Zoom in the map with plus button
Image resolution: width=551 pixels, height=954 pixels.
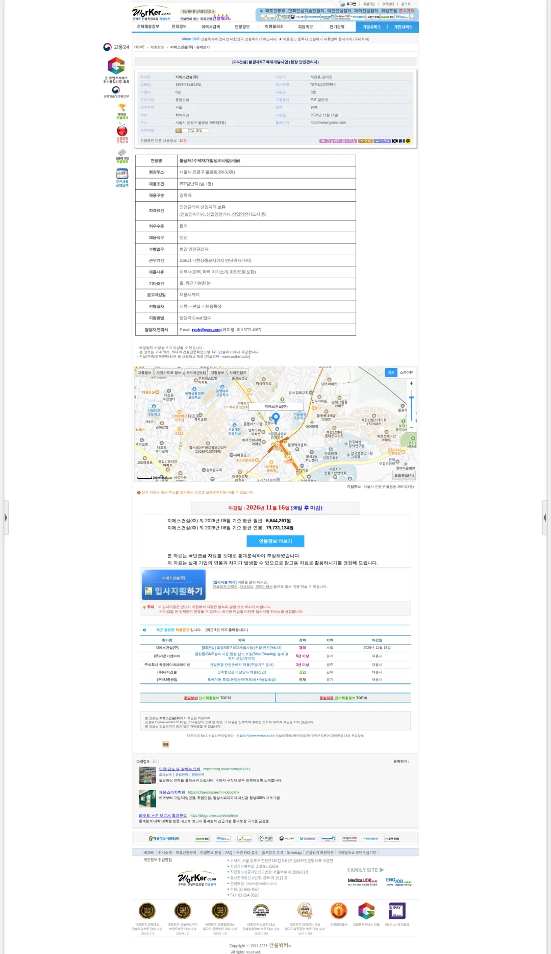411,383
